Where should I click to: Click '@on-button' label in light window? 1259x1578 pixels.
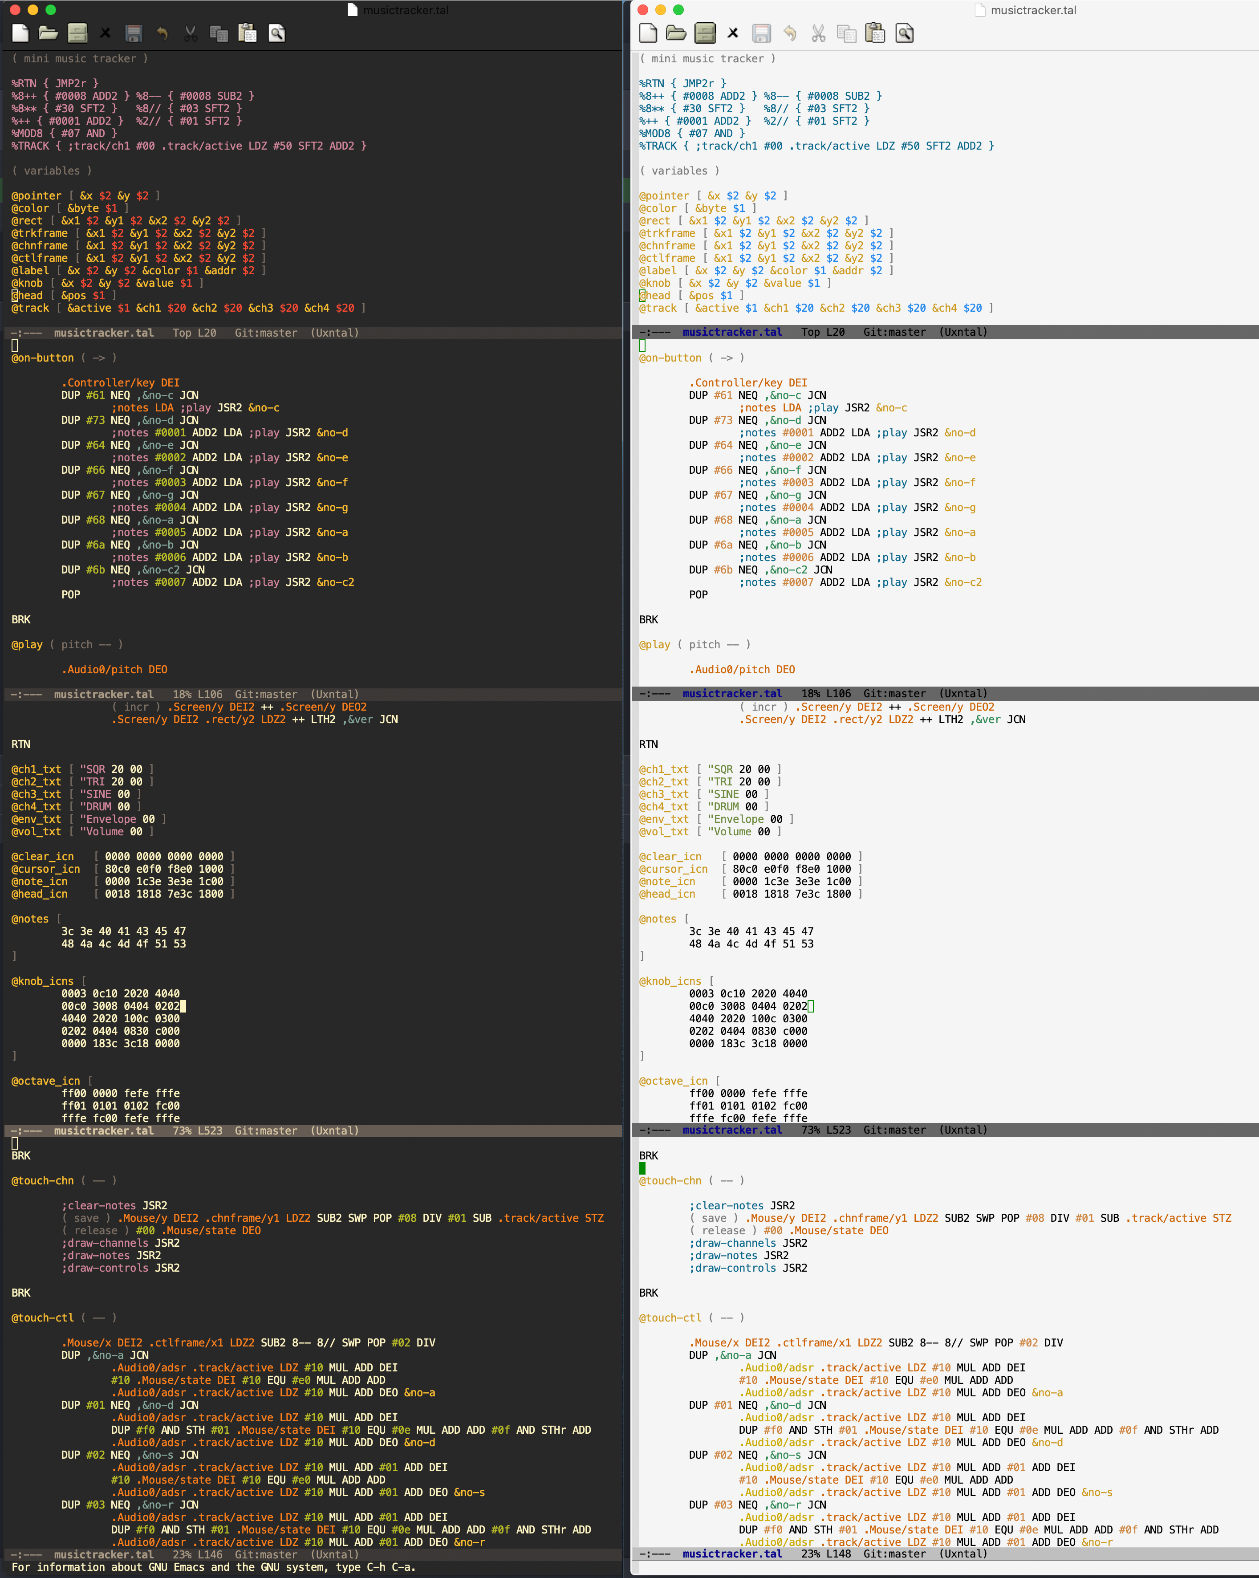pyautogui.click(x=670, y=358)
